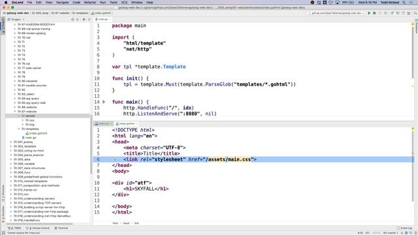Click the AirPlay display icon in menu bar
418x235 pixels.
[x=338, y=3]
